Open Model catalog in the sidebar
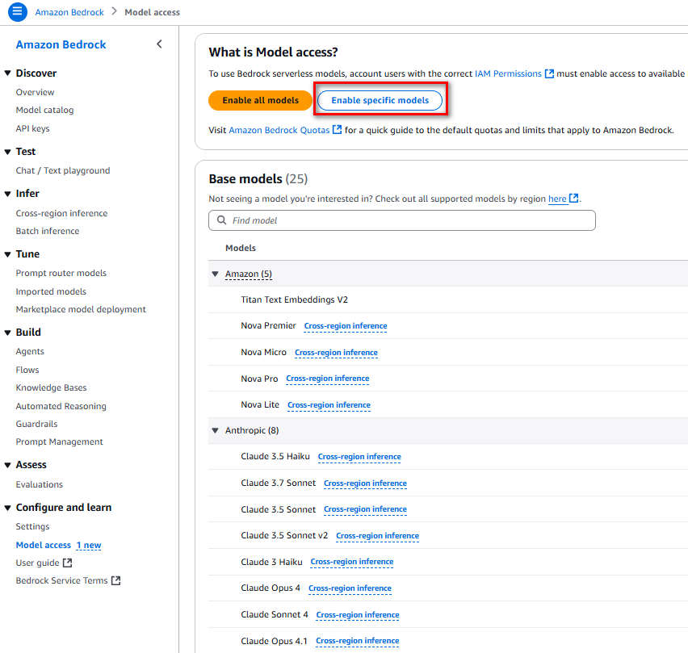688x653 pixels. (44, 110)
